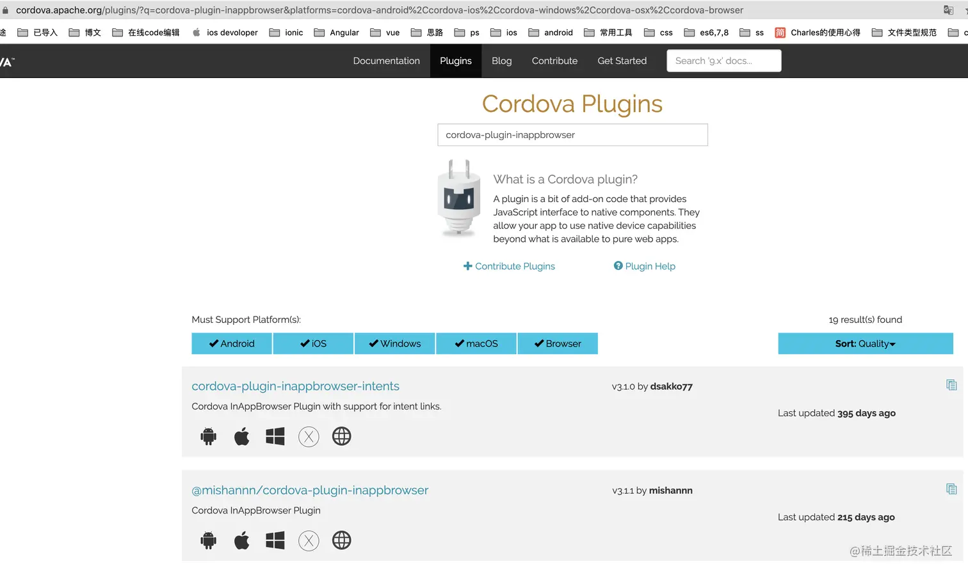
Task: Click macOS X icon under cordova-plugin-inappbrowser-intents
Action: tap(309, 437)
